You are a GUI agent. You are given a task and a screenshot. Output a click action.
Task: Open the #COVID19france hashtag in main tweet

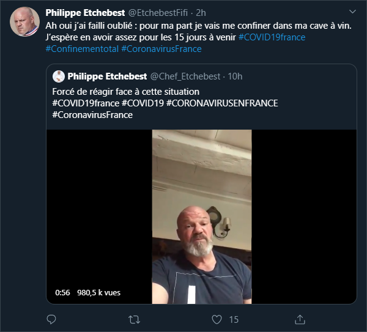(272, 37)
